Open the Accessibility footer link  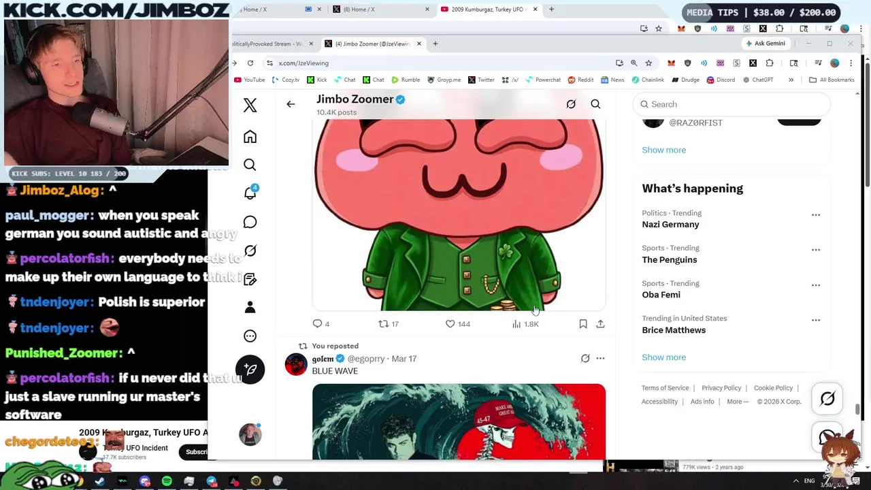(x=659, y=402)
